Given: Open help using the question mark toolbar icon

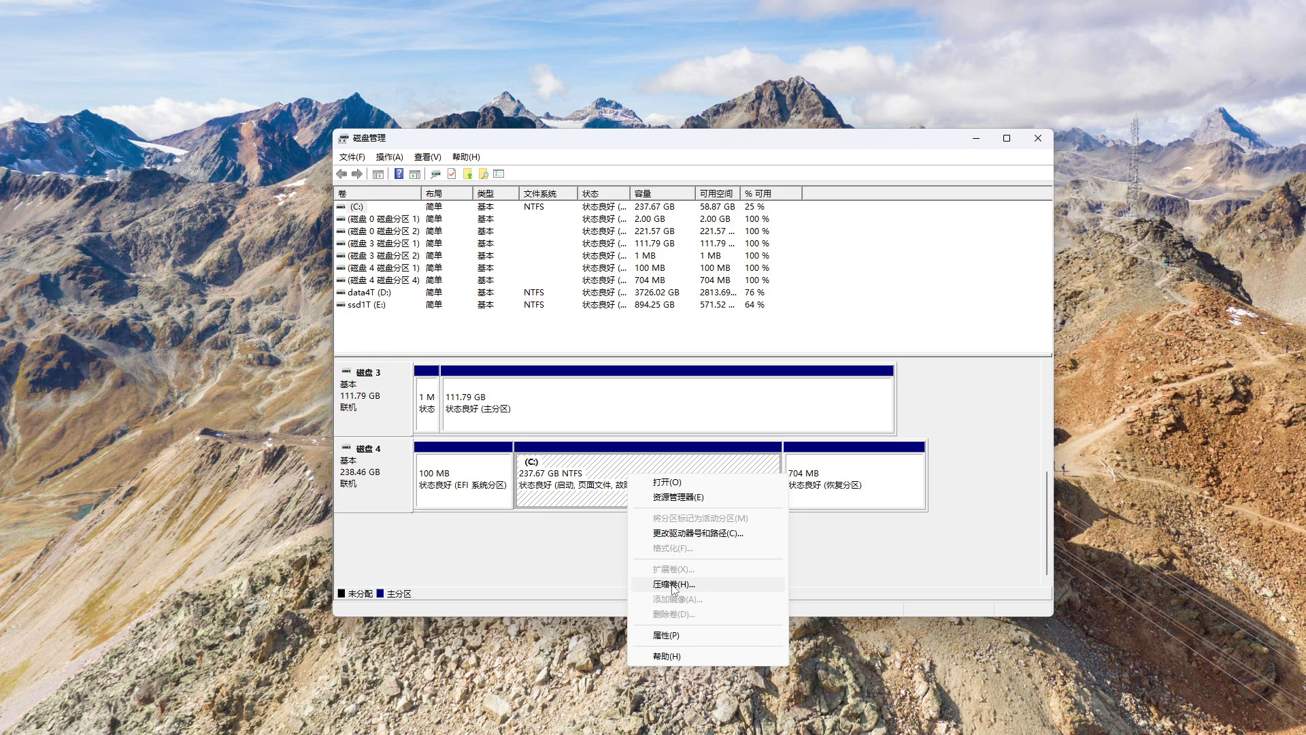Looking at the screenshot, I should click(399, 174).
